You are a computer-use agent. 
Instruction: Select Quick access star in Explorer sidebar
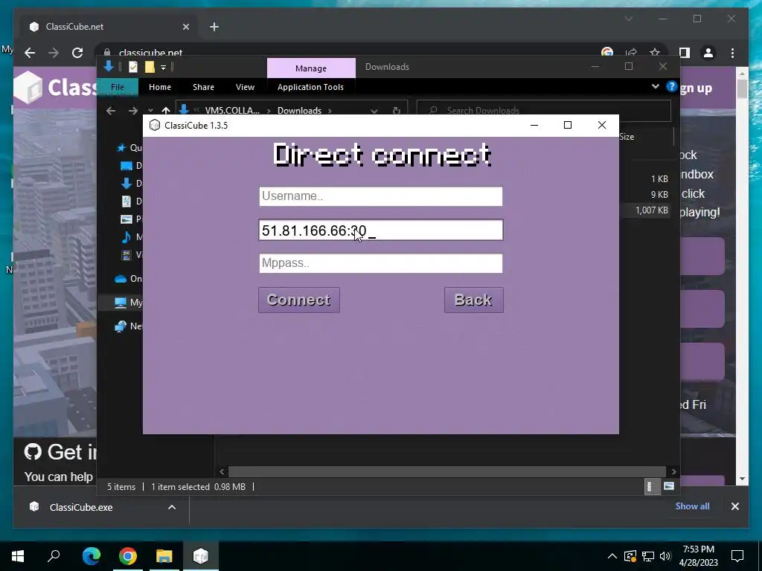(x=121, y=148)
